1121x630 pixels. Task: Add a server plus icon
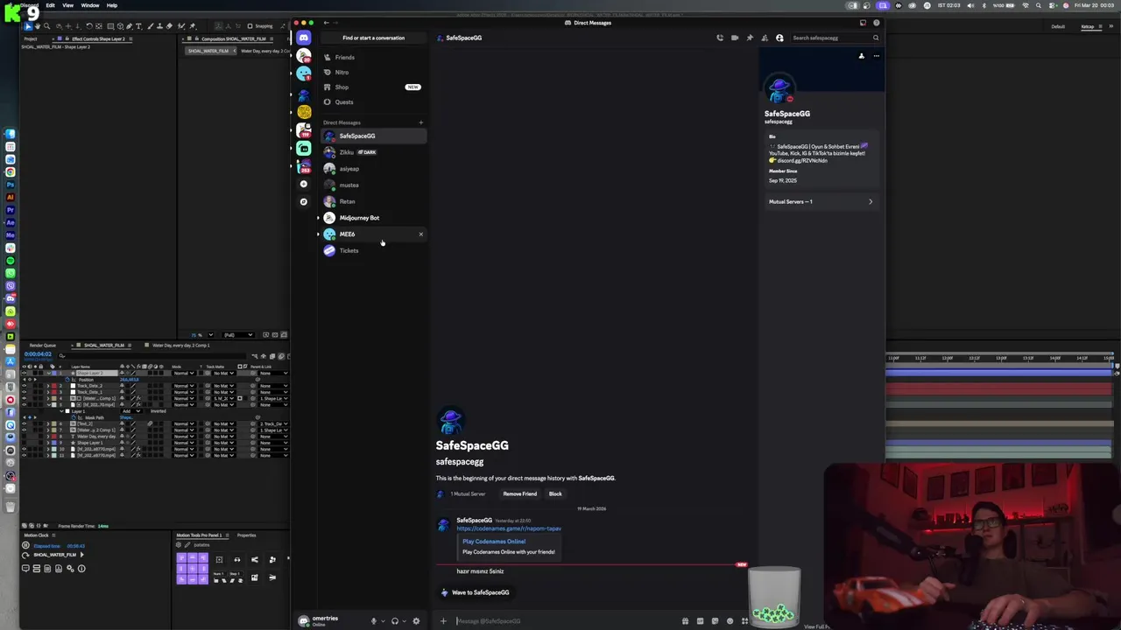pos(304,184)
